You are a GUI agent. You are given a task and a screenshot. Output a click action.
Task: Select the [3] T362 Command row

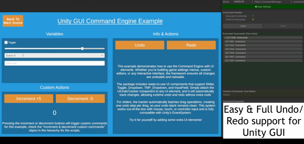pos(263,45)
